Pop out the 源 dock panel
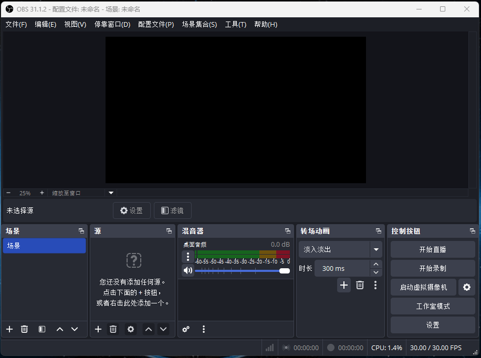481x358 pixels. click(x=169, y=231)
